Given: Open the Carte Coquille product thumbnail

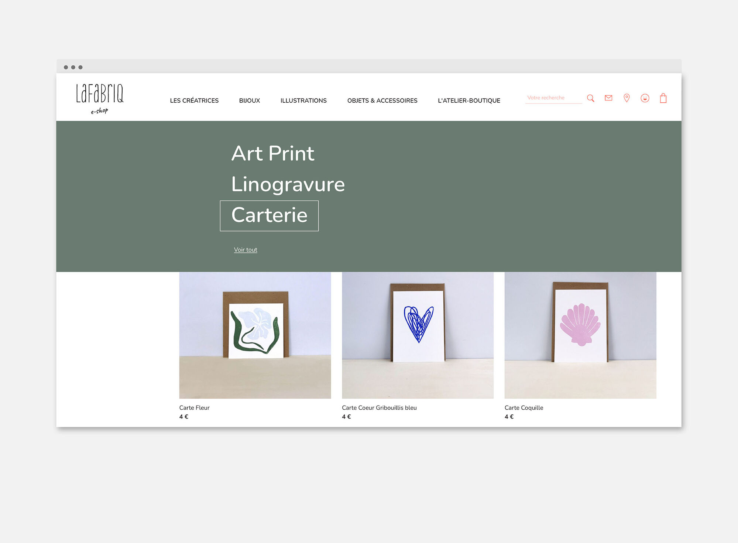Looking at the screenshot, I should tap(580, 335).
